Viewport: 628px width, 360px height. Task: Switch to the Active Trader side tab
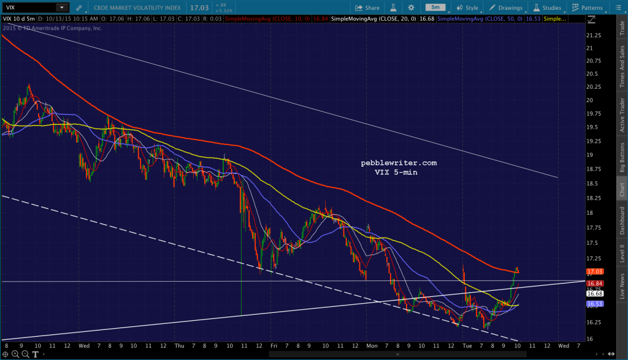click(x=622, y=115)
